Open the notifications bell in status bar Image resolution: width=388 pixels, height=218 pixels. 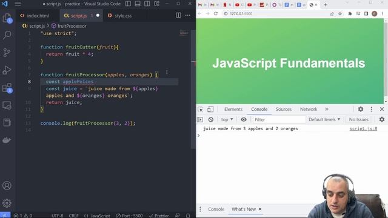[188, 216]
